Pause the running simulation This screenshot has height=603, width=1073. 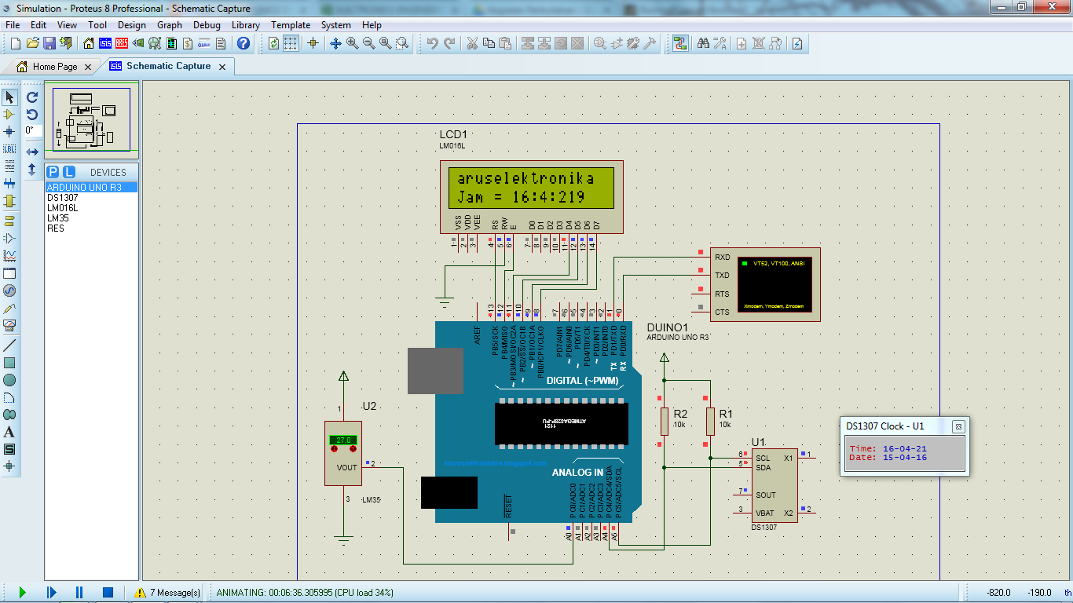click(x=79, y=593)
